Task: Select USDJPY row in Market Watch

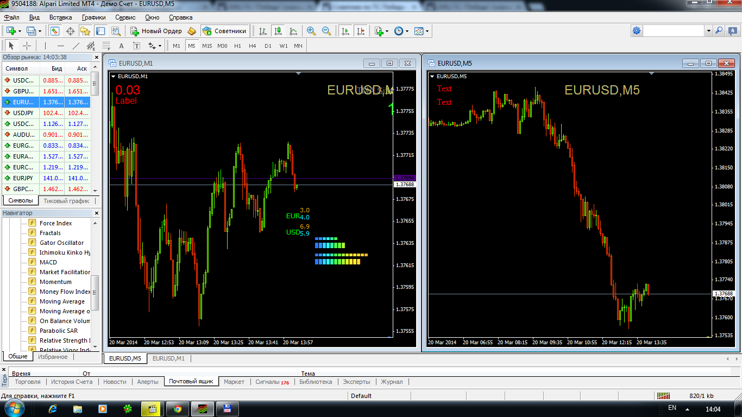Action: point(46,113)
